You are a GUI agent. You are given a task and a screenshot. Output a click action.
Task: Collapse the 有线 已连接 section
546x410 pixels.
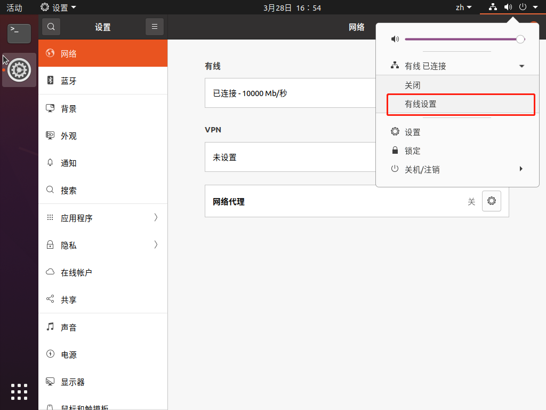coord(521,66)
